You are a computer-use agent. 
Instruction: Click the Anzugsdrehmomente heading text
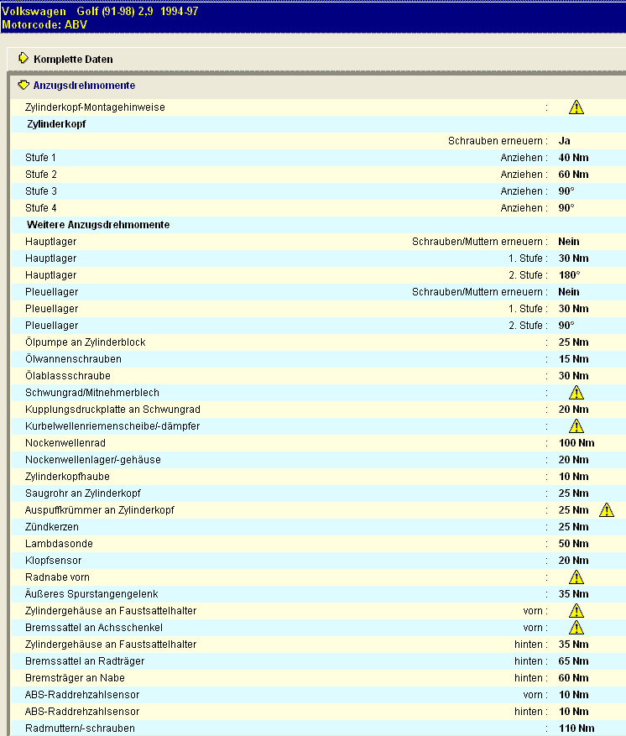pos(84,86)
